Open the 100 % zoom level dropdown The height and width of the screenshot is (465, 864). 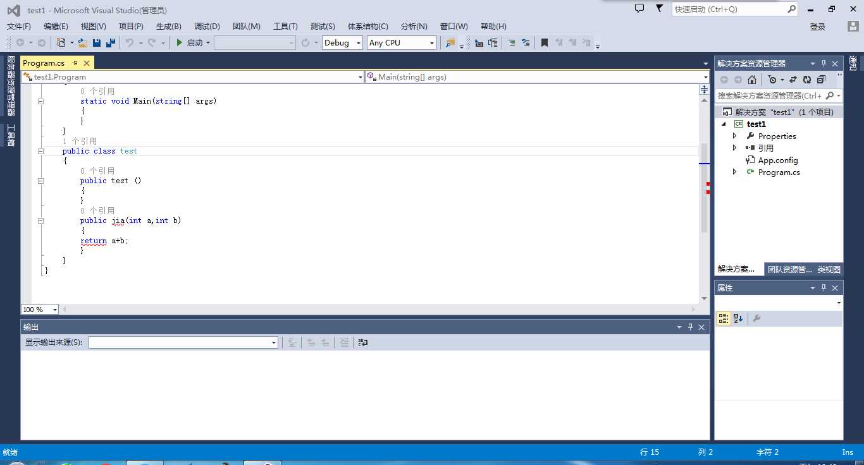(55, 310)
